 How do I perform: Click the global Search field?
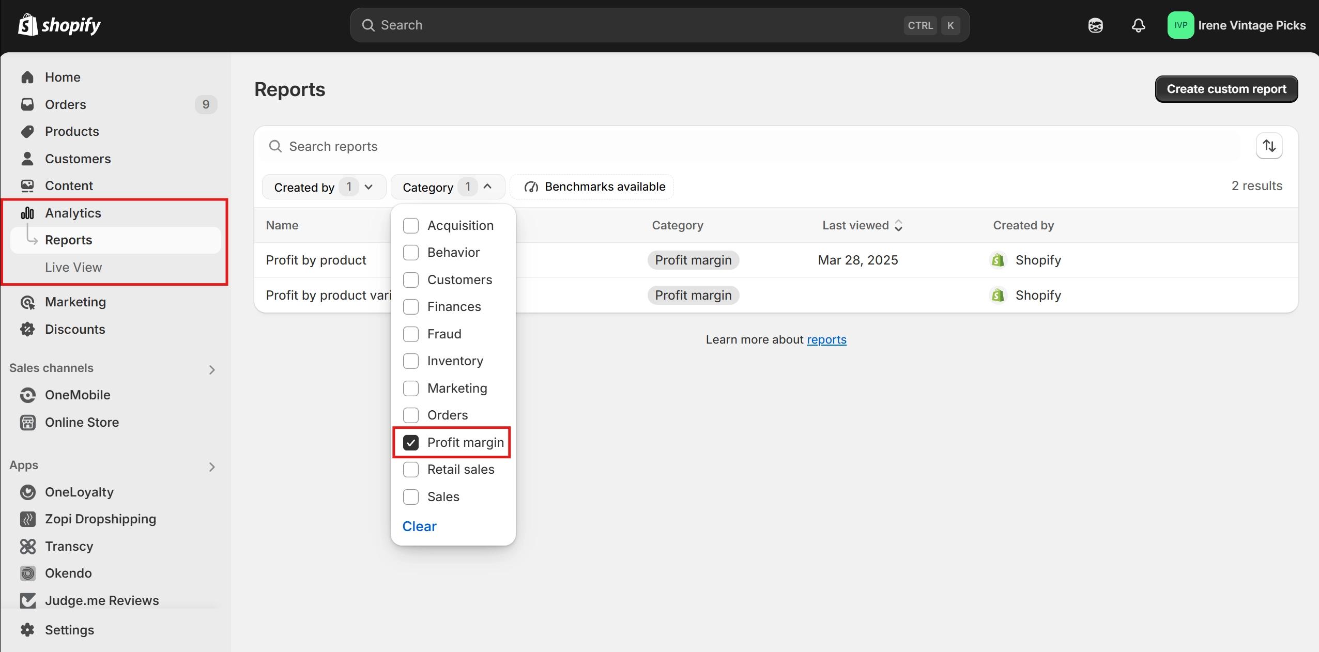point(660,25)
